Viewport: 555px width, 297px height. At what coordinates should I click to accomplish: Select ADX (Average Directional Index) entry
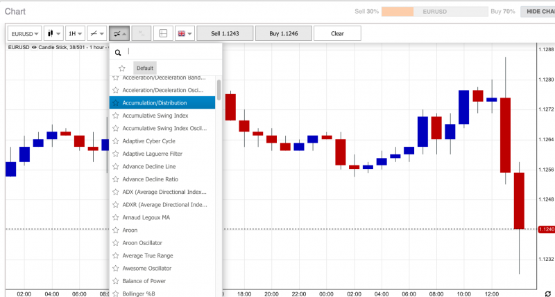pos(162,192)
